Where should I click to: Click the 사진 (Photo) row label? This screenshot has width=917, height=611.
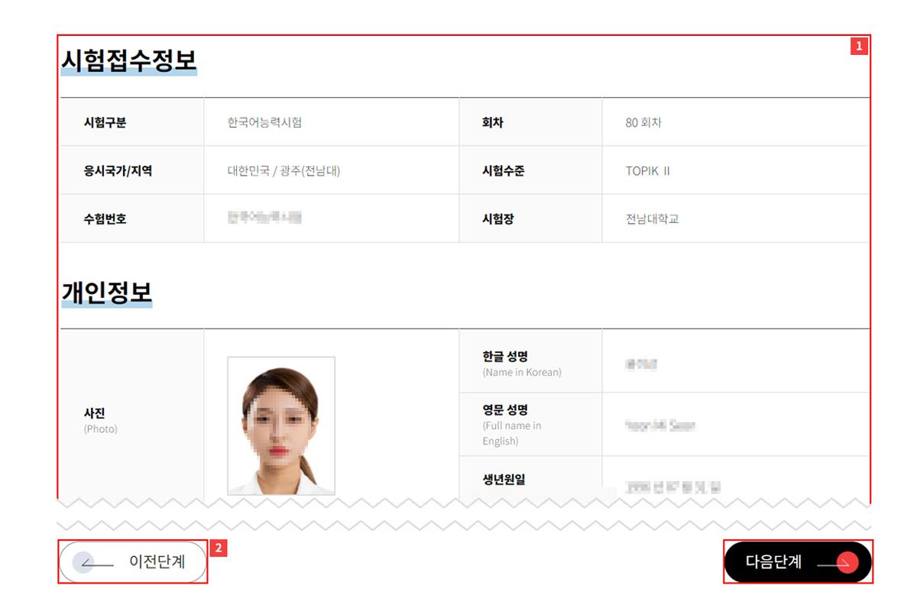pos(95,413)
